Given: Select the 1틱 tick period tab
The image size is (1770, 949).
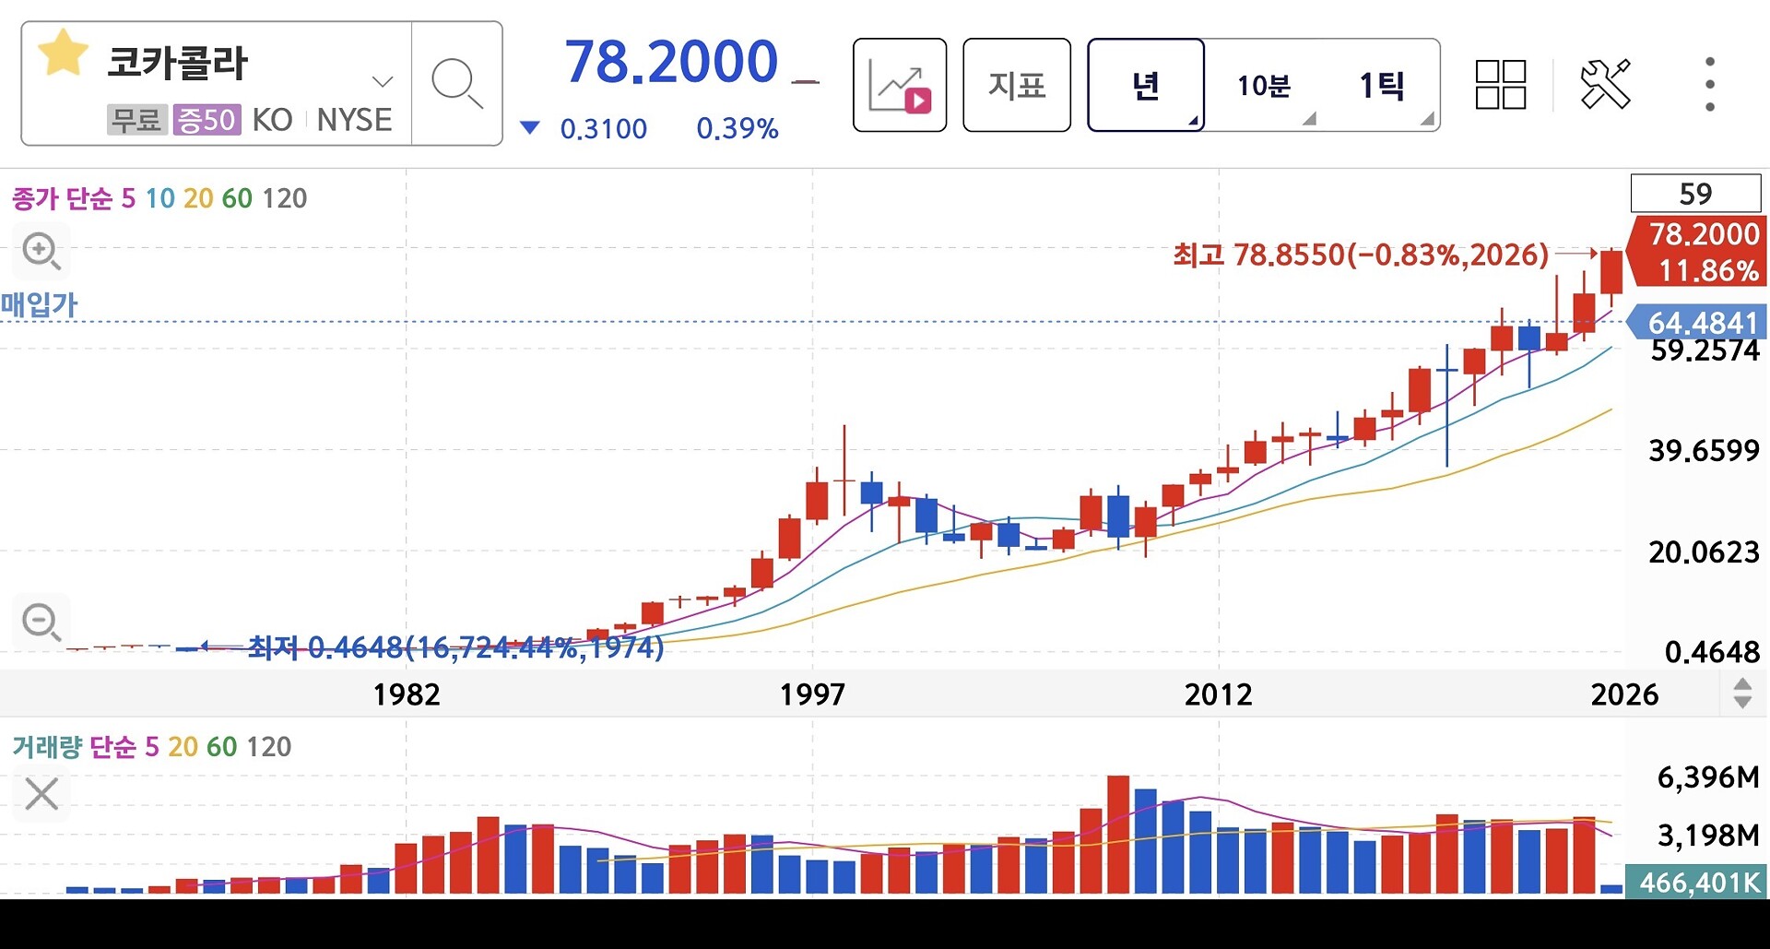Looking at the screenshot, I should (1381, 85).
